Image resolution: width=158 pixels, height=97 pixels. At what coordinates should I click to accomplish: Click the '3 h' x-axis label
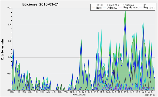30,92
